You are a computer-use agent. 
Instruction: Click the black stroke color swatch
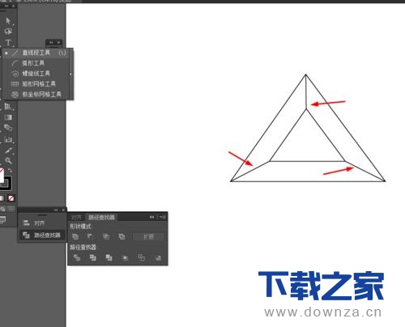click(6, 183)
